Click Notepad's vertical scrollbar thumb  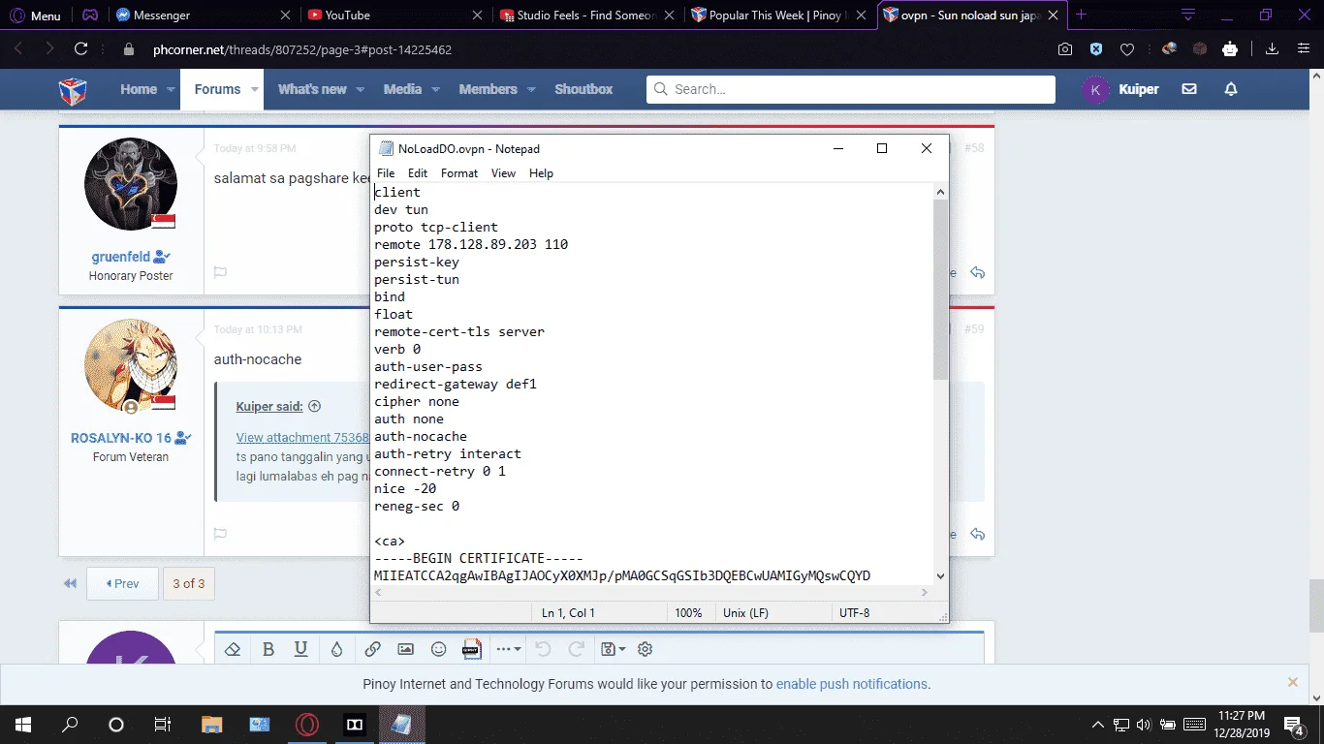click(940, 291)
